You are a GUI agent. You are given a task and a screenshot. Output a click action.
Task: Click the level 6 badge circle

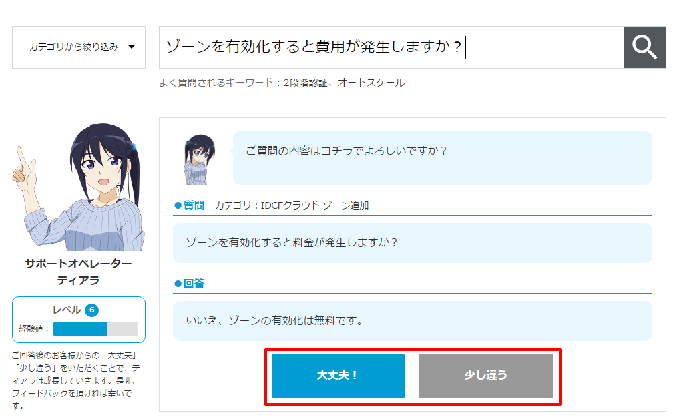pyautogui.click(x=92, y=310)
